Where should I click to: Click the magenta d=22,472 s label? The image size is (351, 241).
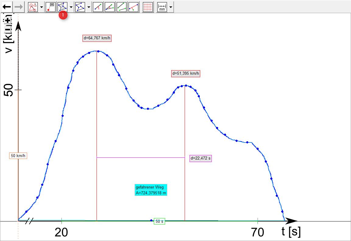tap(200, 158)
